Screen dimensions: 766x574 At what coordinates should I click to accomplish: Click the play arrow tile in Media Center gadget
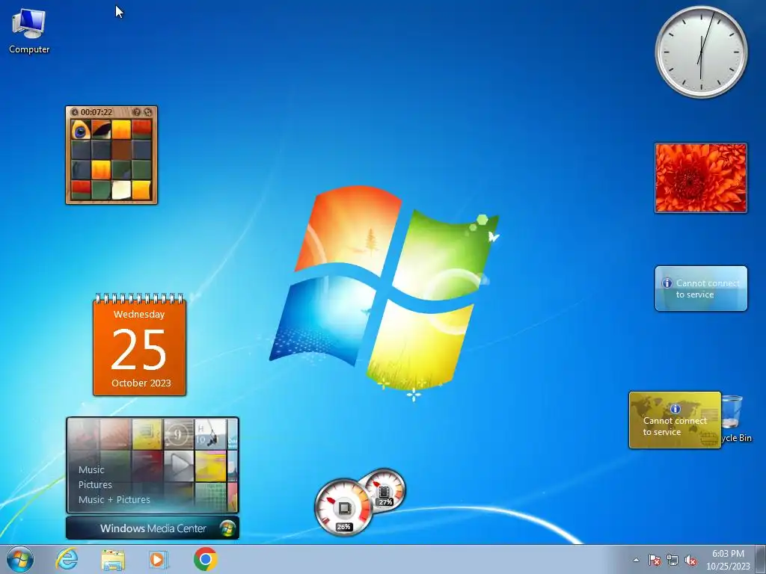tap(178, 466)
